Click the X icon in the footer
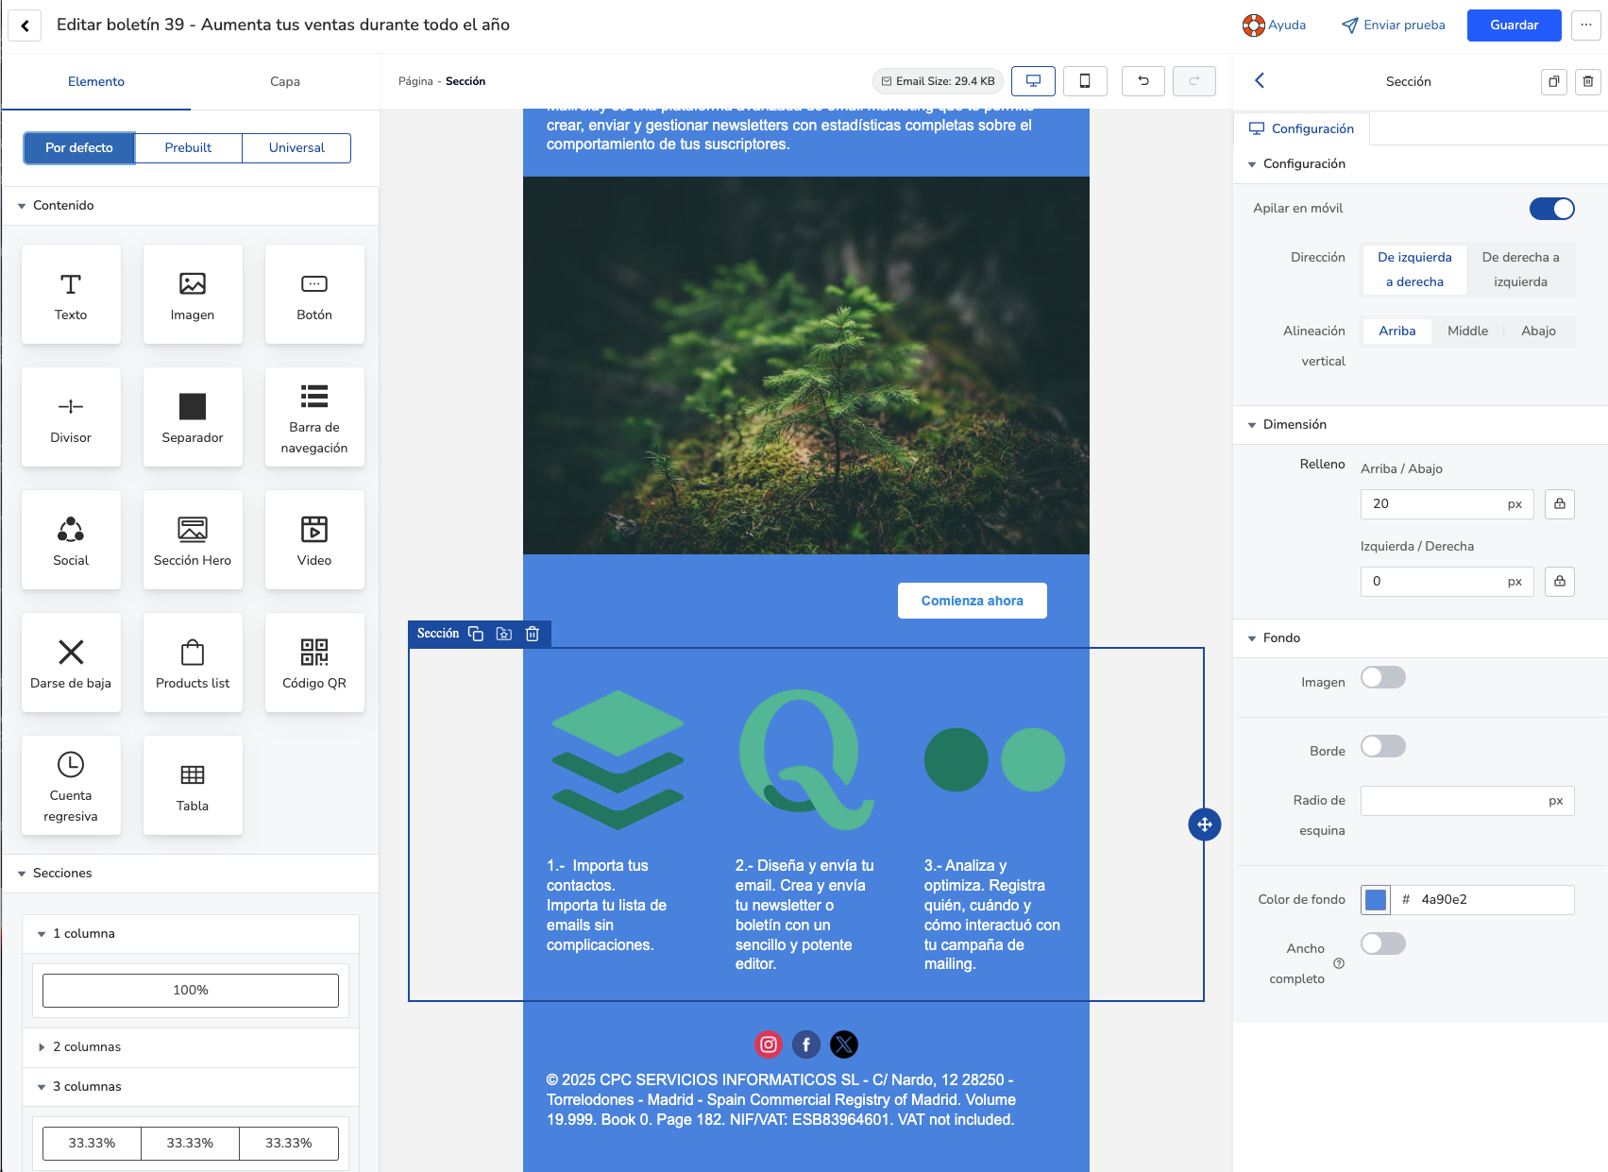The height and width of the screenshot is (1172, 1608). [x=844, y=1045]
